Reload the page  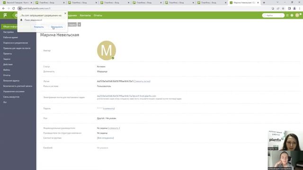click(14, 8)
